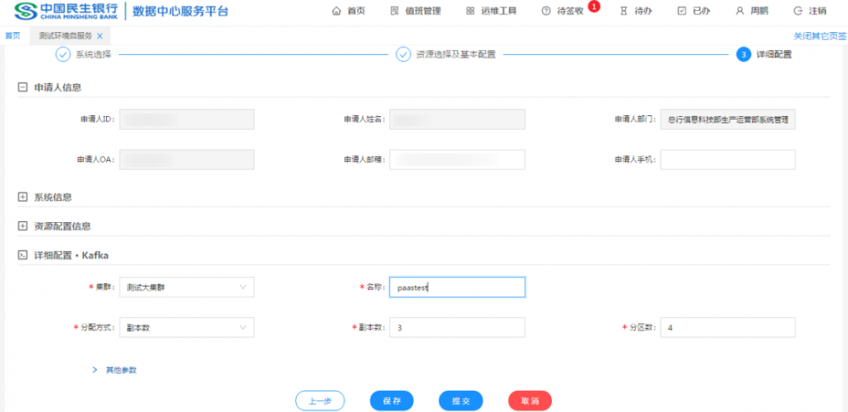Click the 待签收 question-circle icon
This screenshot has width=848, height=412.
pos(545,11)
